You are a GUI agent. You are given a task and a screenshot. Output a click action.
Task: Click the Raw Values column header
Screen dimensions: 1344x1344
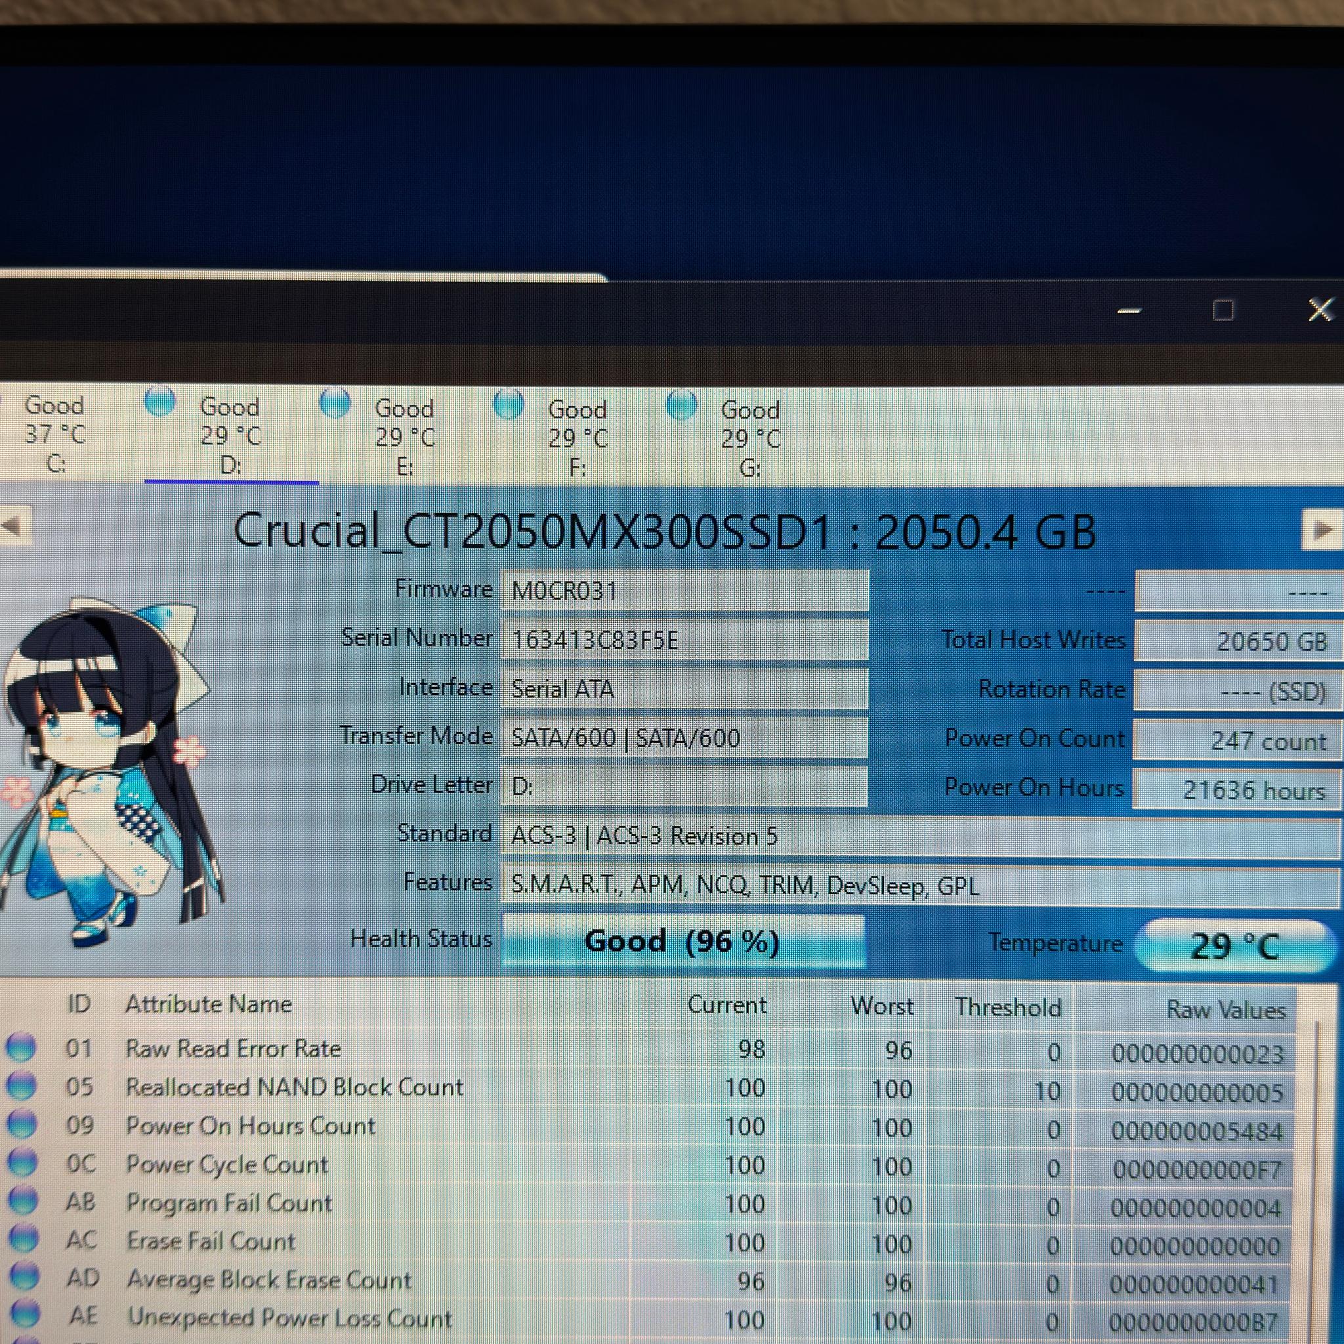tap(1226, 1010)
